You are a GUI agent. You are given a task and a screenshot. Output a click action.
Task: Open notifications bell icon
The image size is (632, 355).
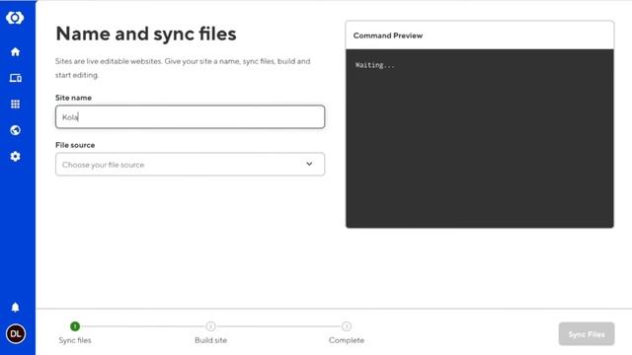coord(16,308)
